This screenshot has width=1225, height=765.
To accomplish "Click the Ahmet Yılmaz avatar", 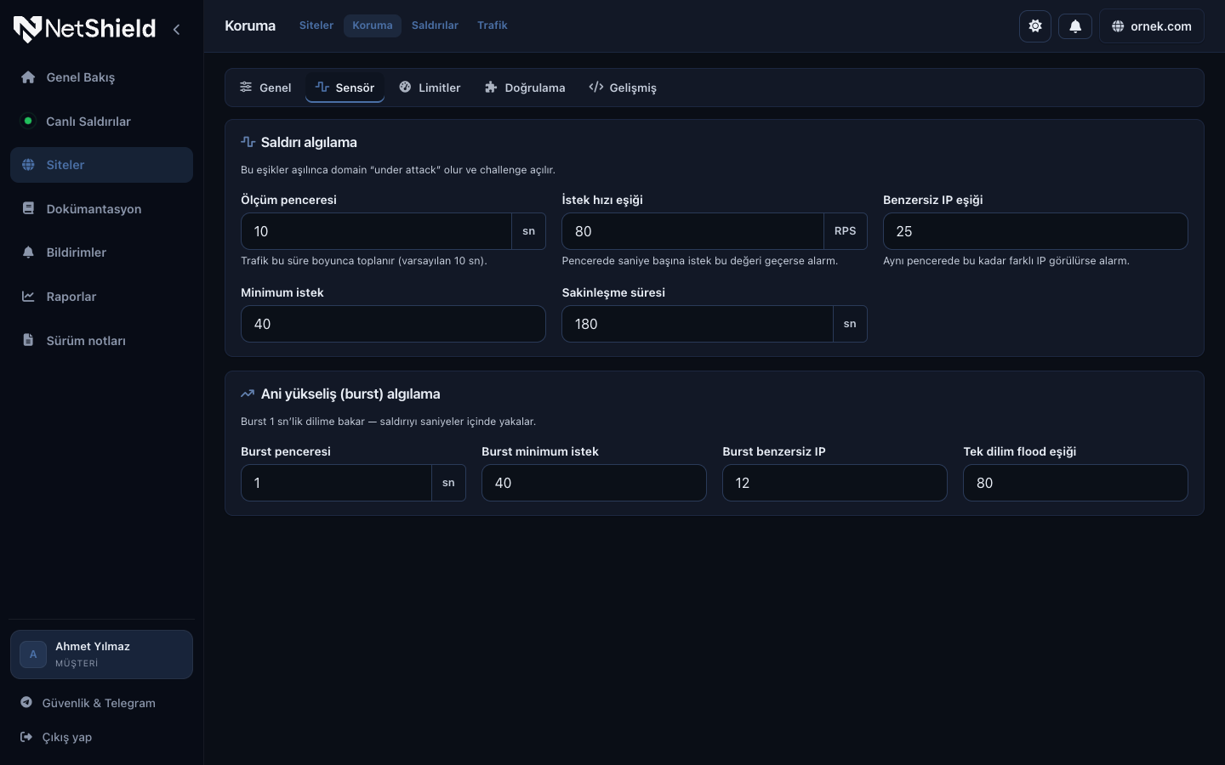I will [x=33, y=654].
